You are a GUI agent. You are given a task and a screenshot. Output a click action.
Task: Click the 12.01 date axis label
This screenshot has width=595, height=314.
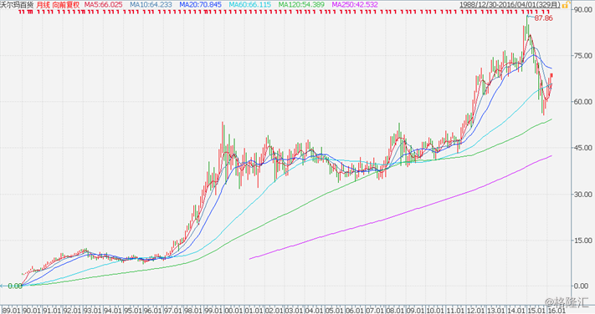(476, 311)
